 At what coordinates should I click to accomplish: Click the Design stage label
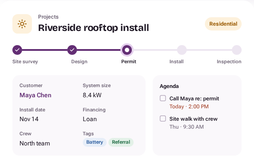coord(79,61)
